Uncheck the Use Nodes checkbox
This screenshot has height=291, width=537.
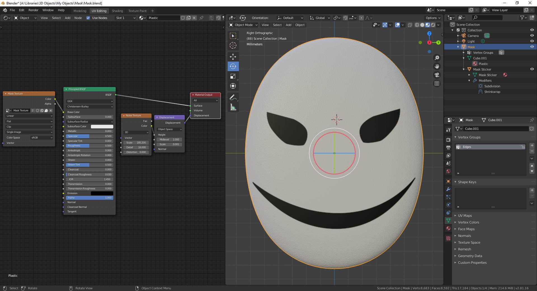tap(88, 18)
